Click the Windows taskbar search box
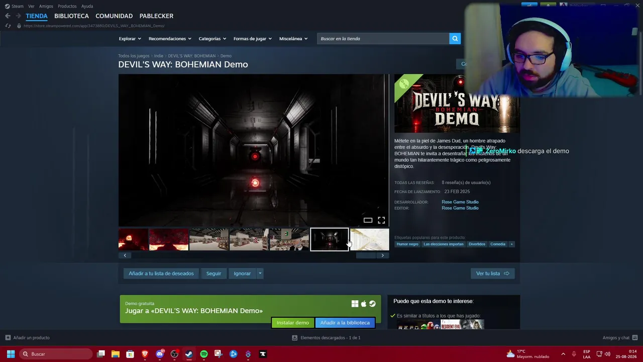This screenshot has height=362, width=643. coord(56,354)
